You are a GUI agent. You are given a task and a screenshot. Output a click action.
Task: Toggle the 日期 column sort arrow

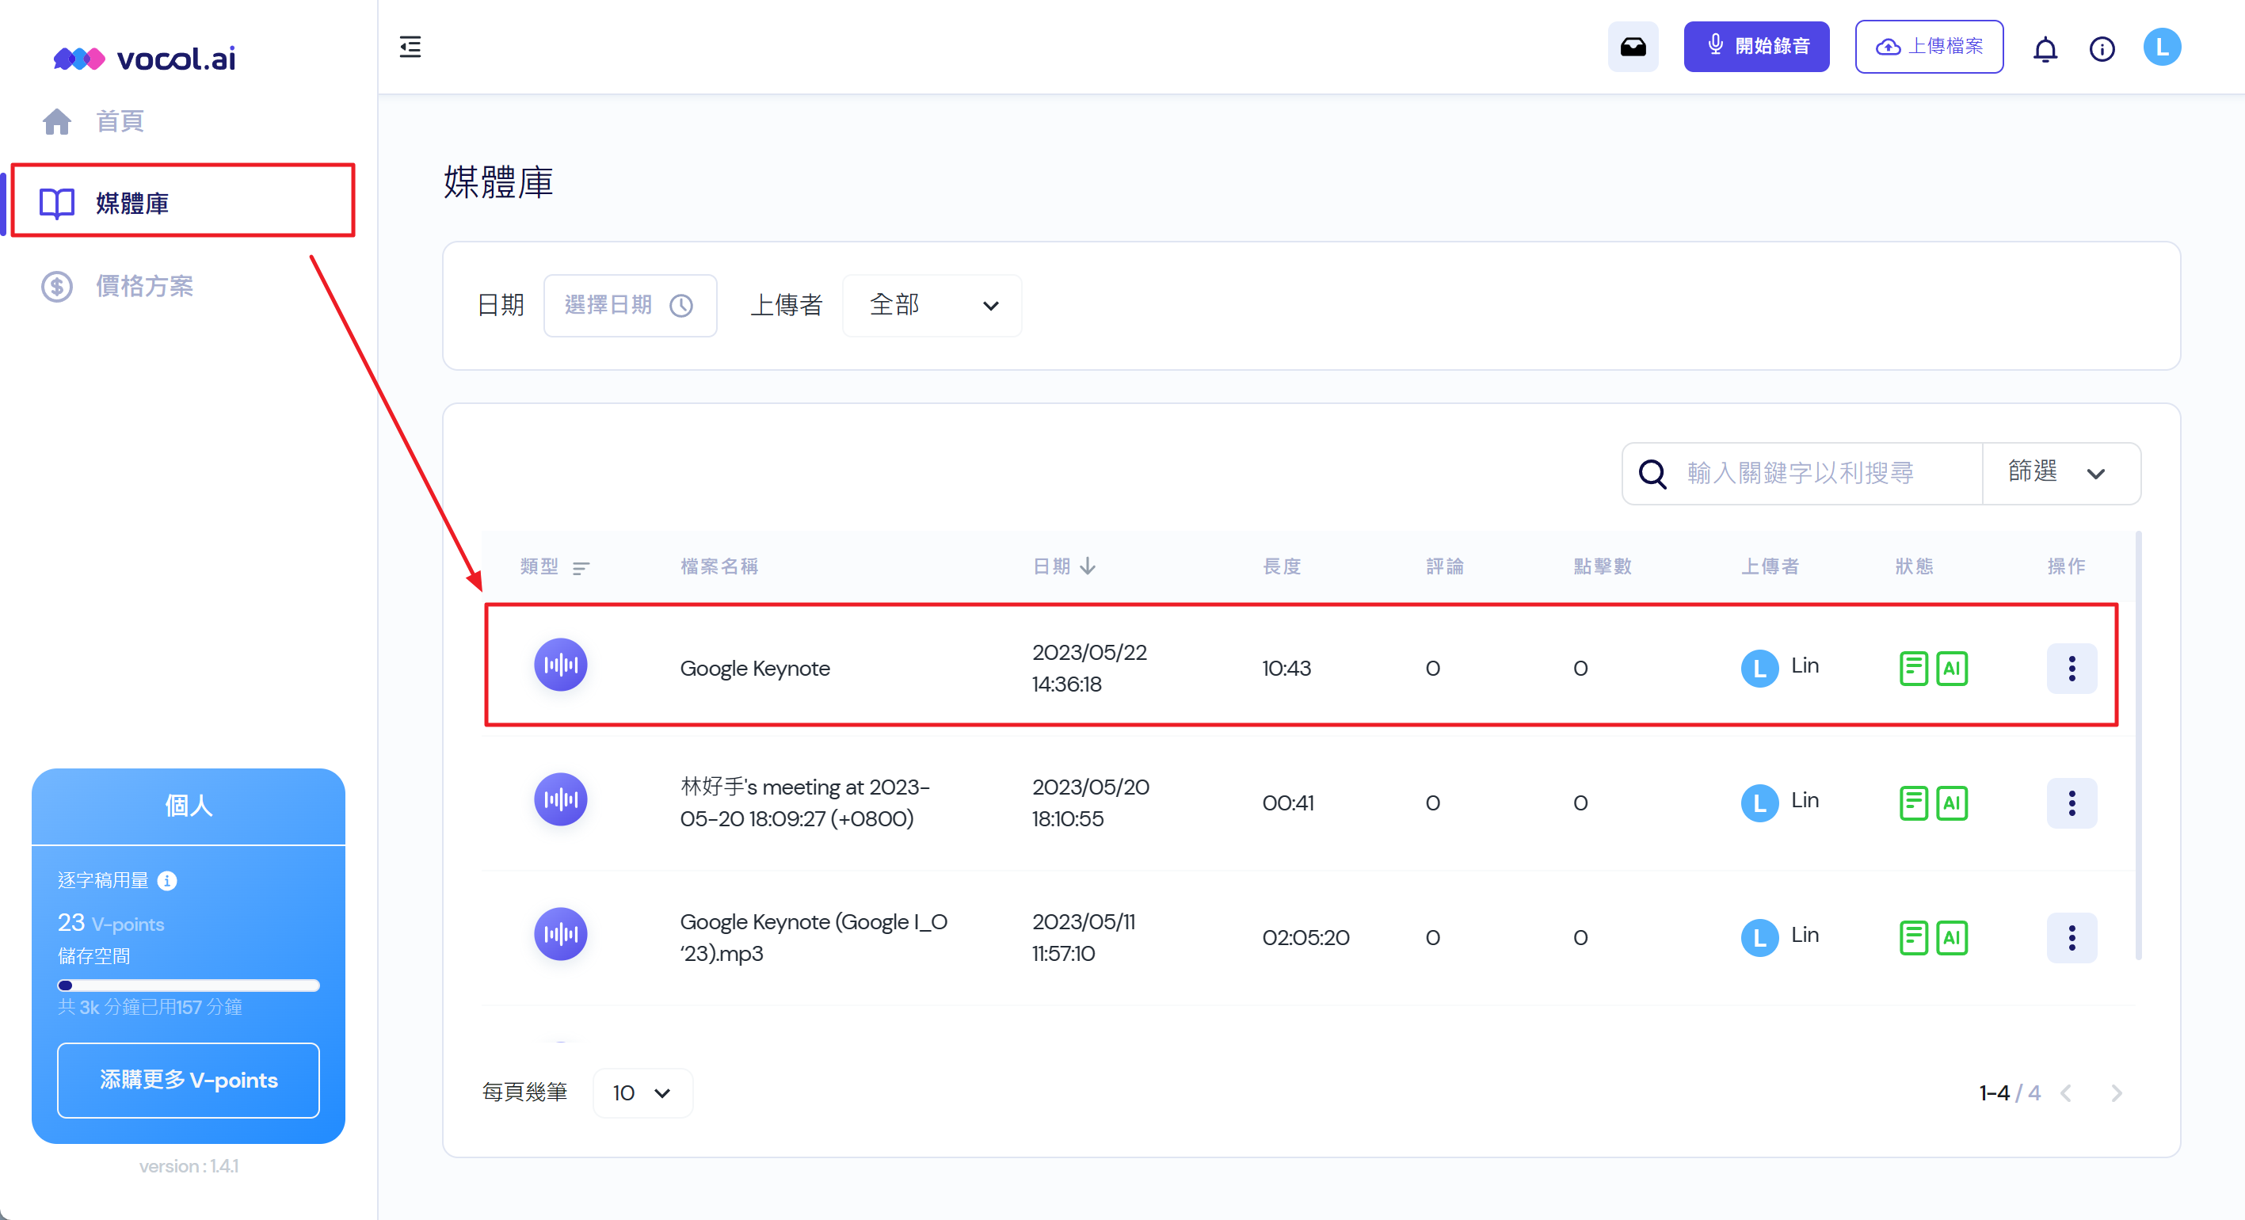coord(1087,566)
